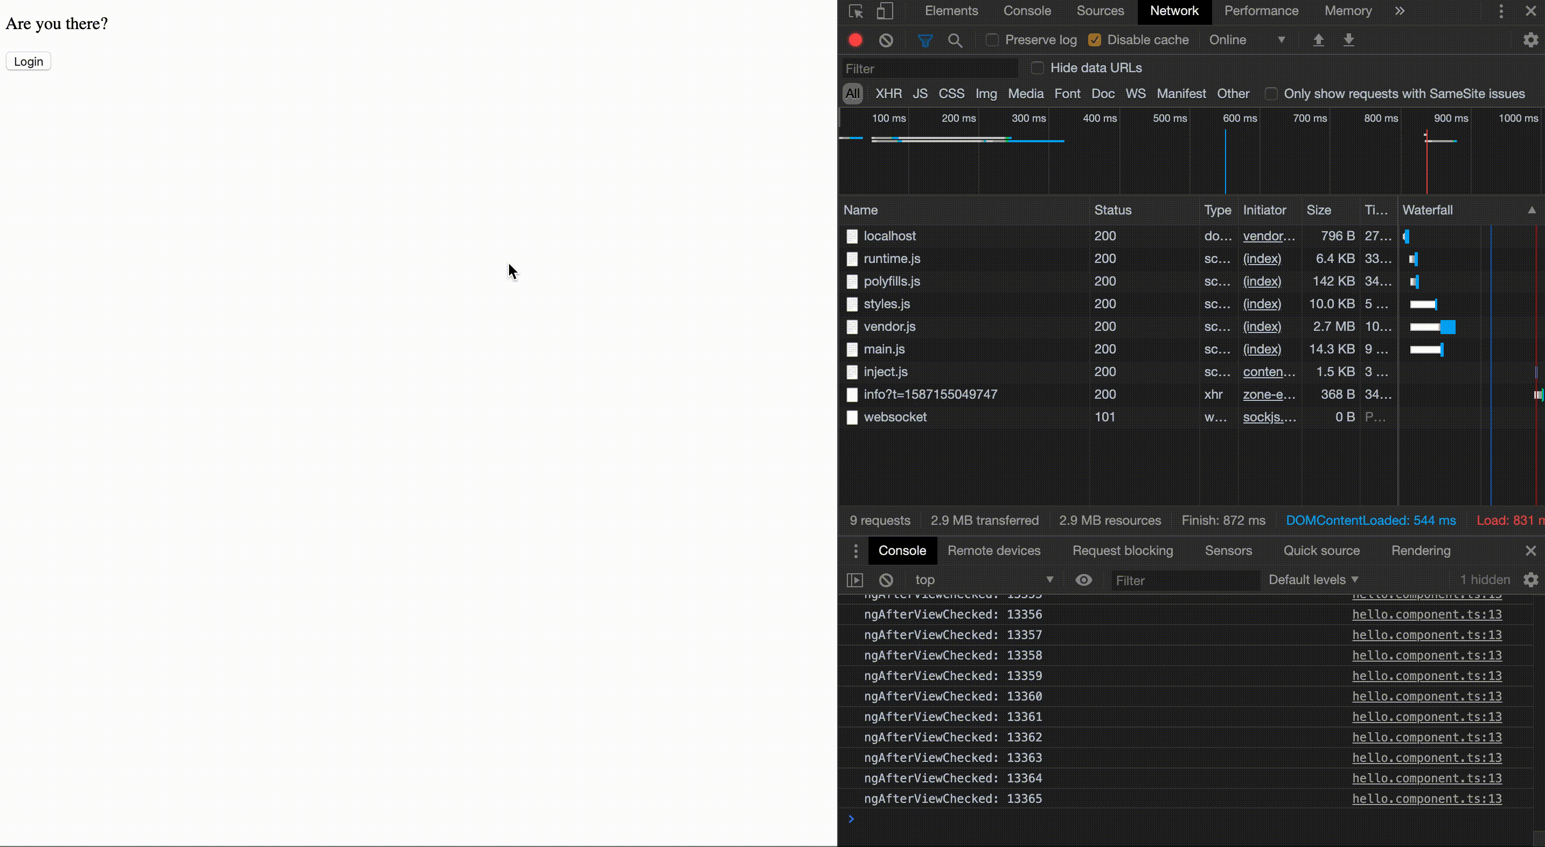The width and height of the screenshot is (1545, 847).
Task: Click the Login button
Action: (x=28, y=61)
